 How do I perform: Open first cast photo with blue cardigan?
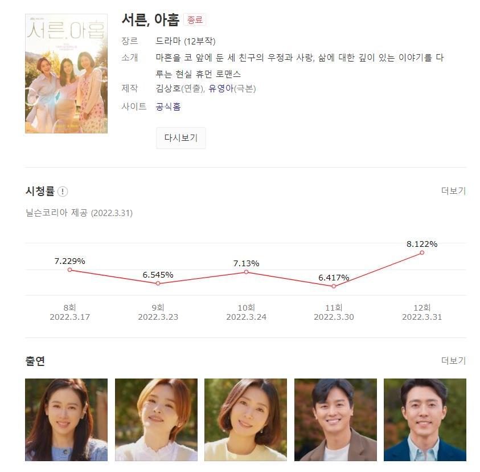point(66,420)
